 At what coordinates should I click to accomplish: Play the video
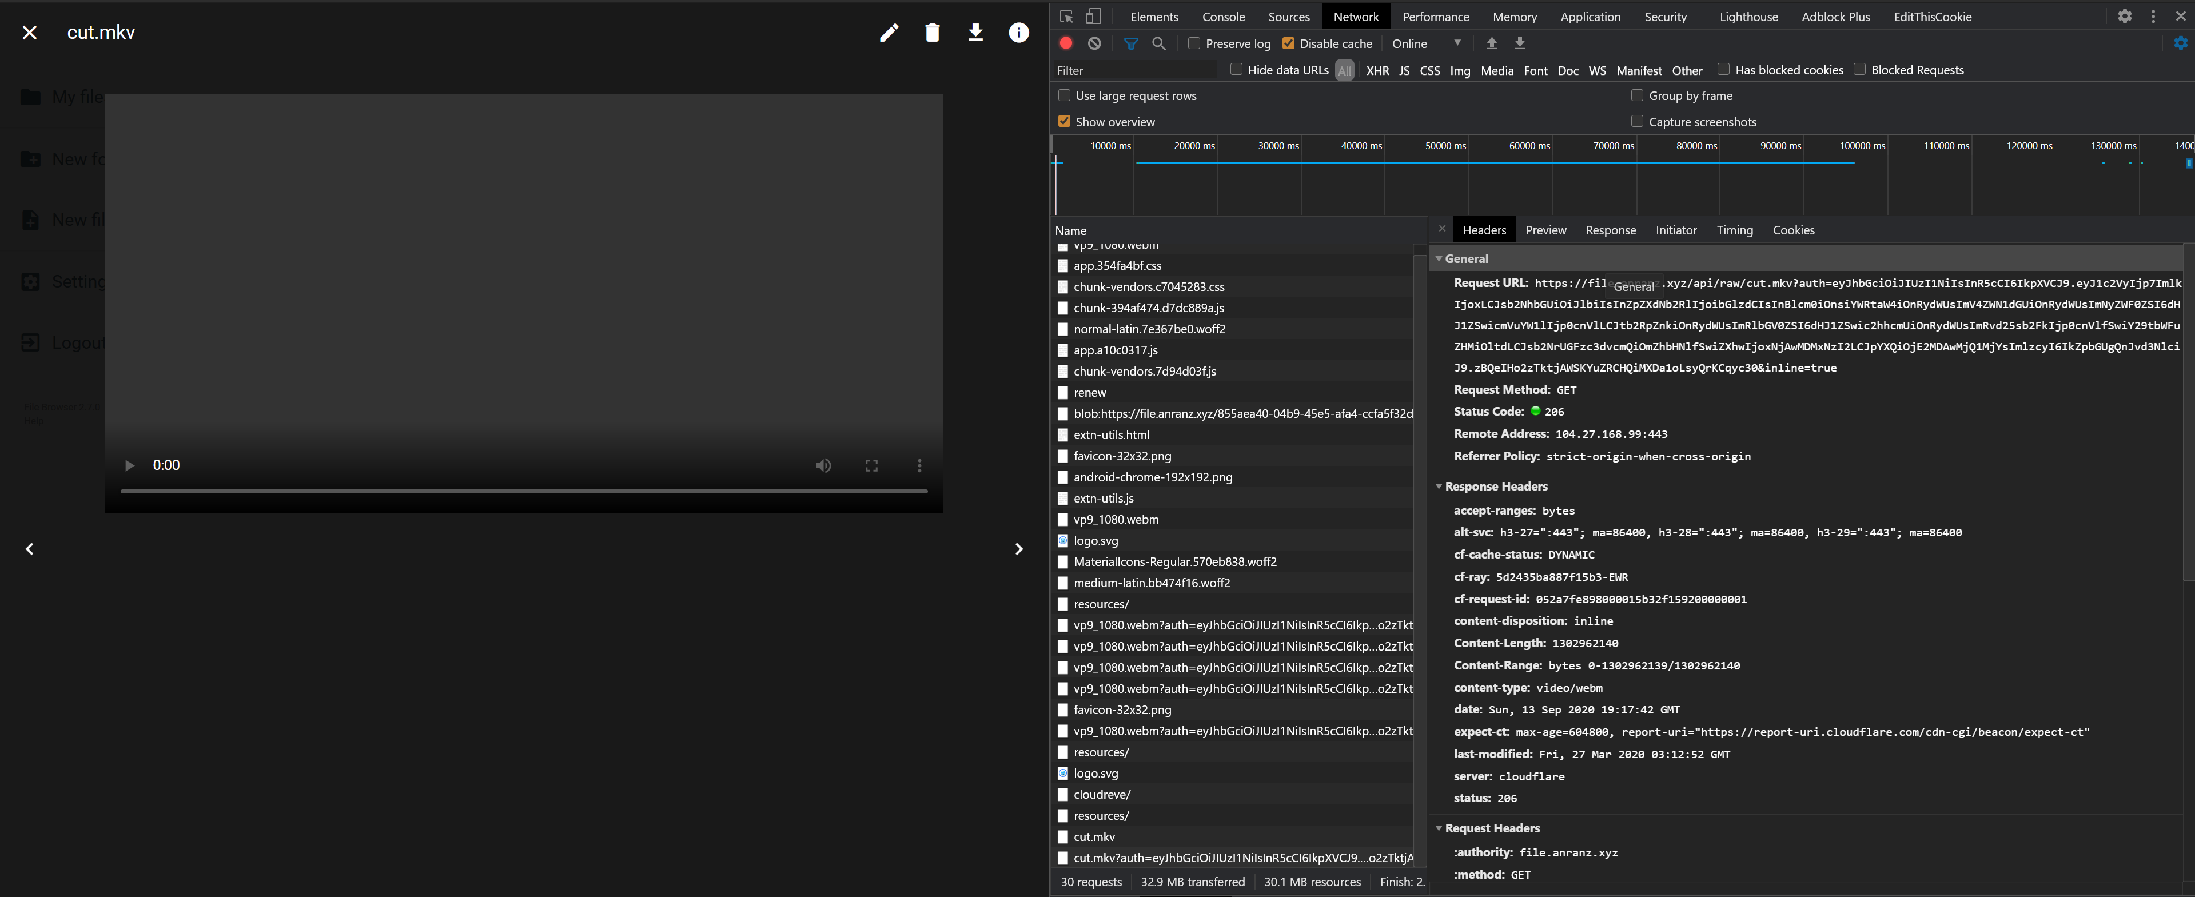click(x=130, y=465)
